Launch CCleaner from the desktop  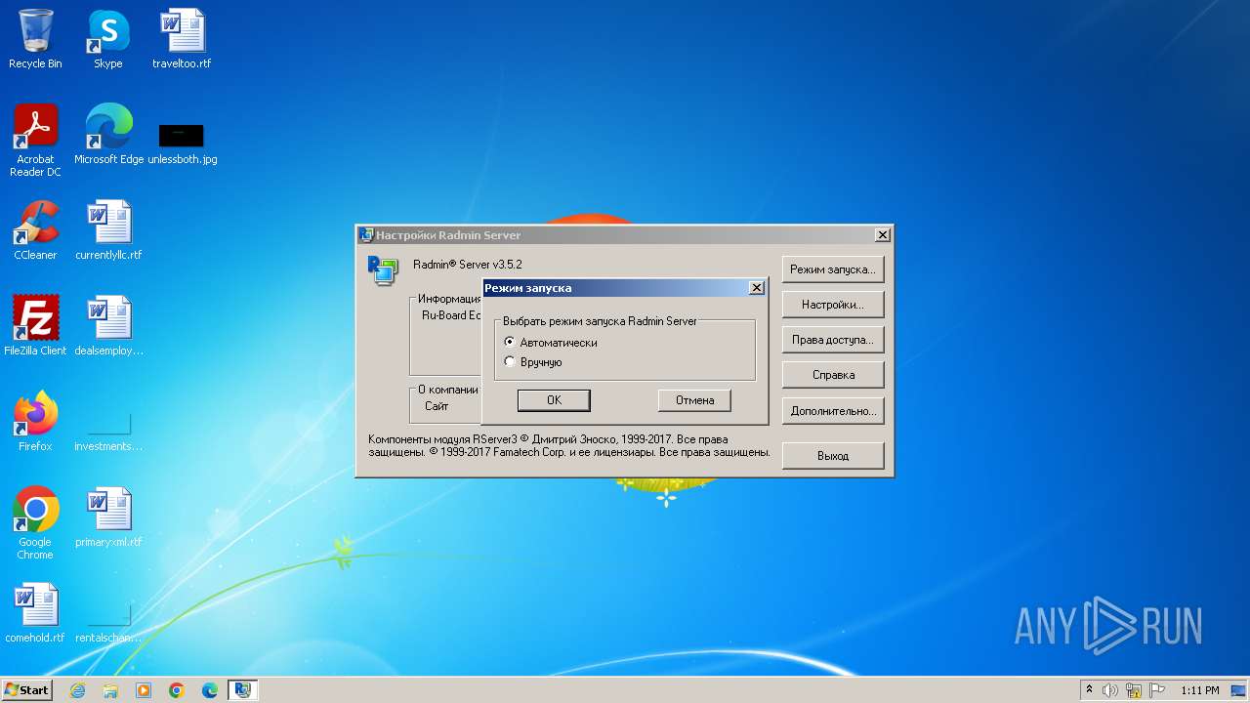tap(35, 230)
